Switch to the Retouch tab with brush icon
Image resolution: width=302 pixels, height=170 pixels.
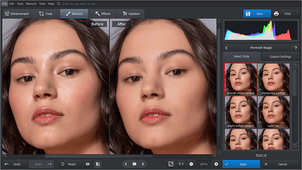click(74, 14)
